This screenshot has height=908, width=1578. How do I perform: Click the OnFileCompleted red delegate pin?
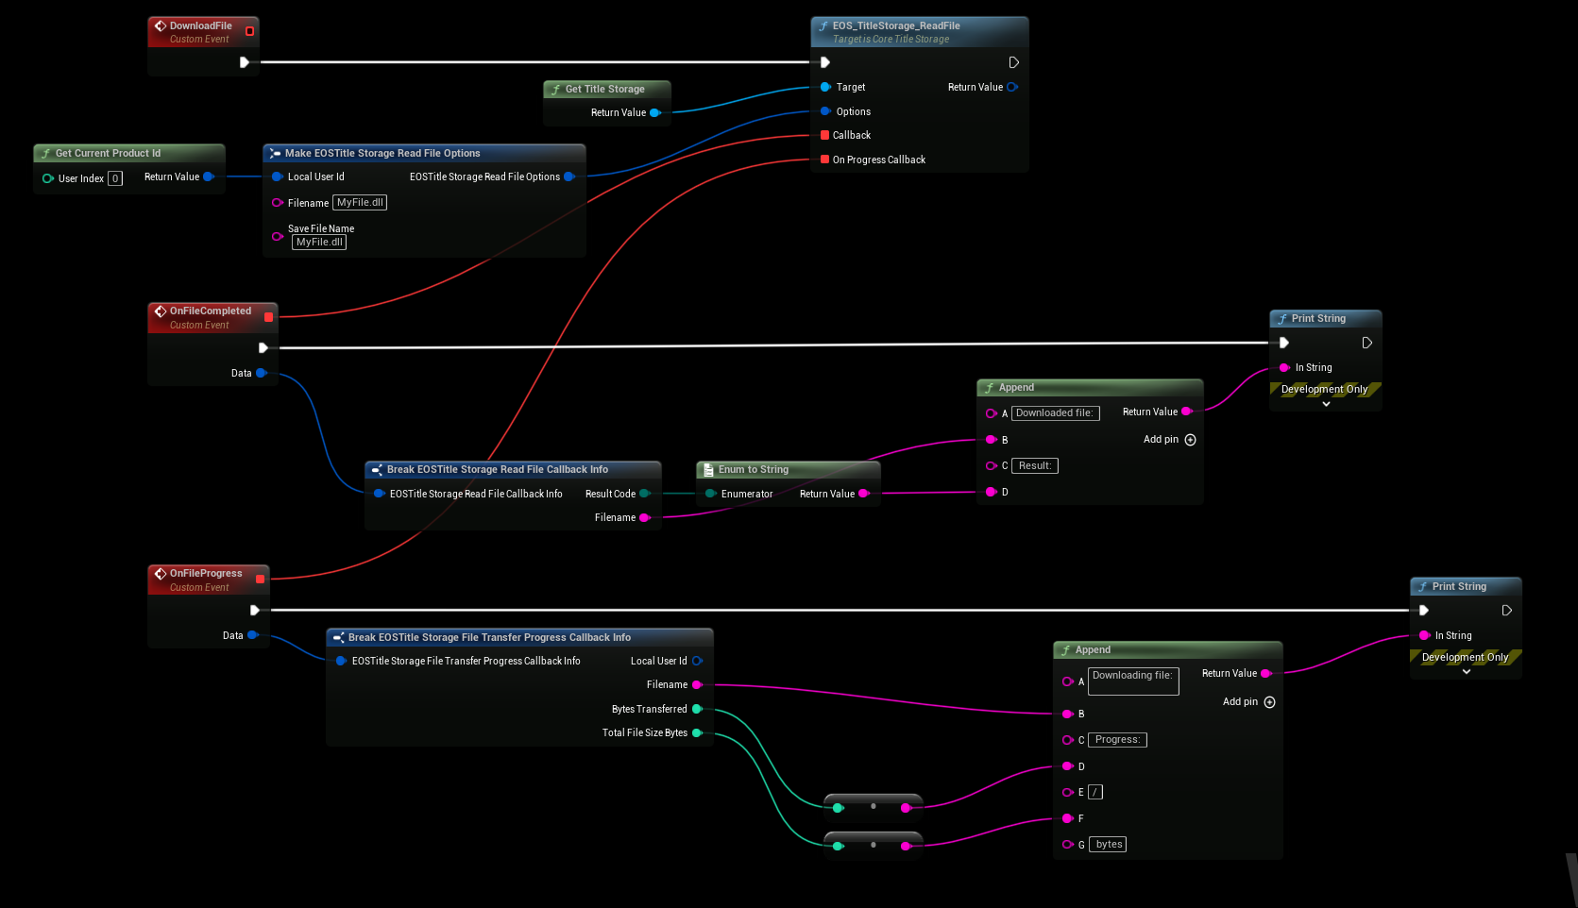[x=268, y=317]
